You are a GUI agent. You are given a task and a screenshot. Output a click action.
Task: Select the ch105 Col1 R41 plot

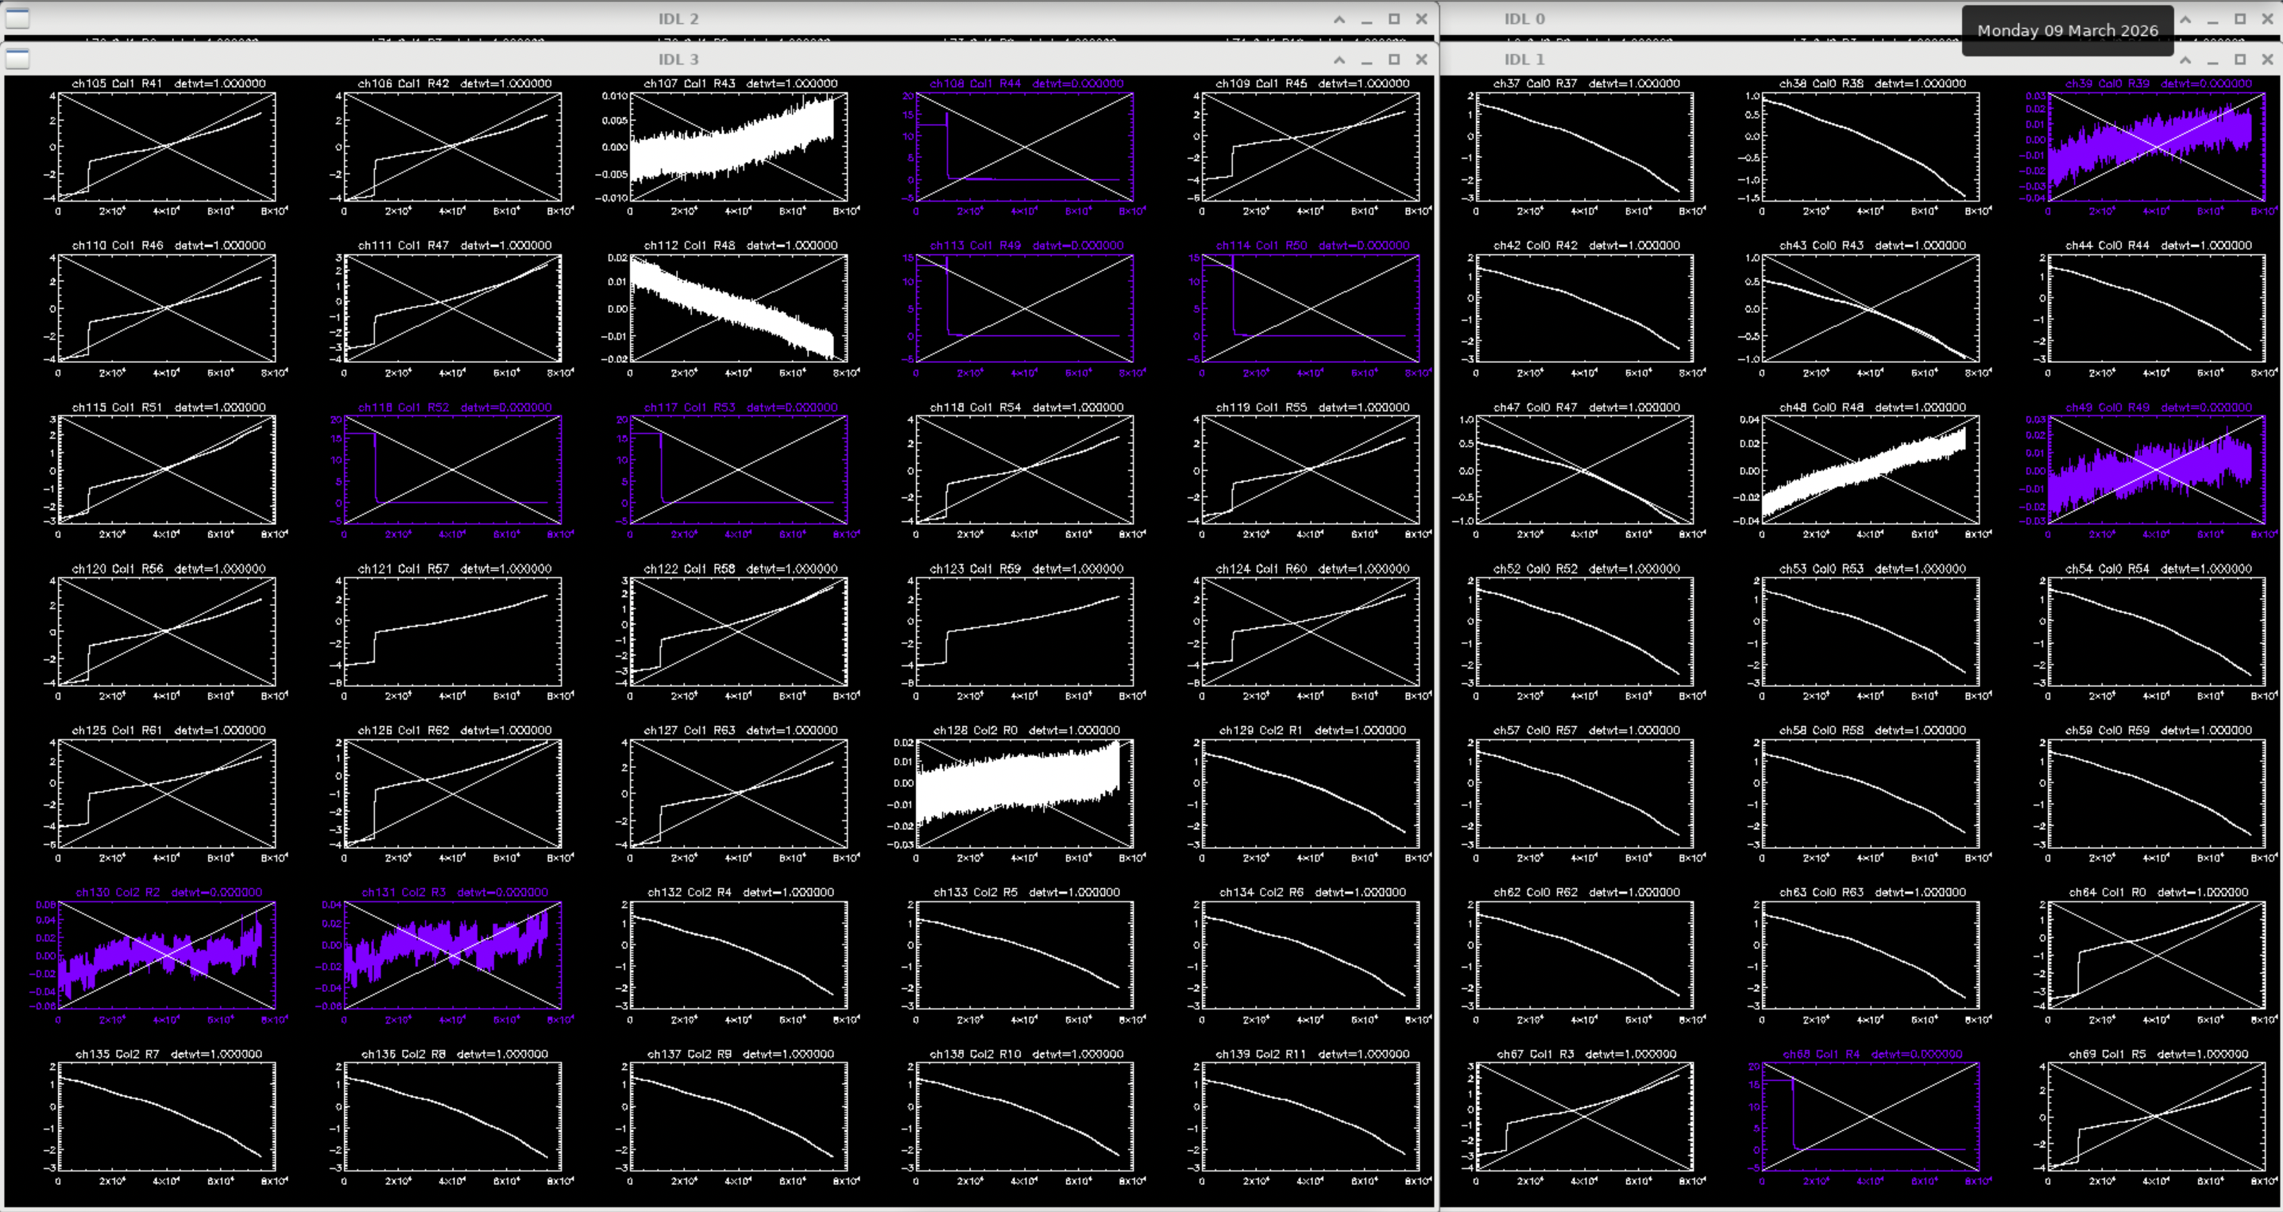(167, 146)
